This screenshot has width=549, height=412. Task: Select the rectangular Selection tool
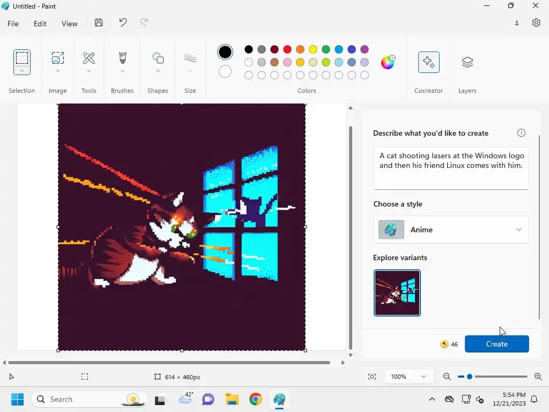[x=21, y=58]
